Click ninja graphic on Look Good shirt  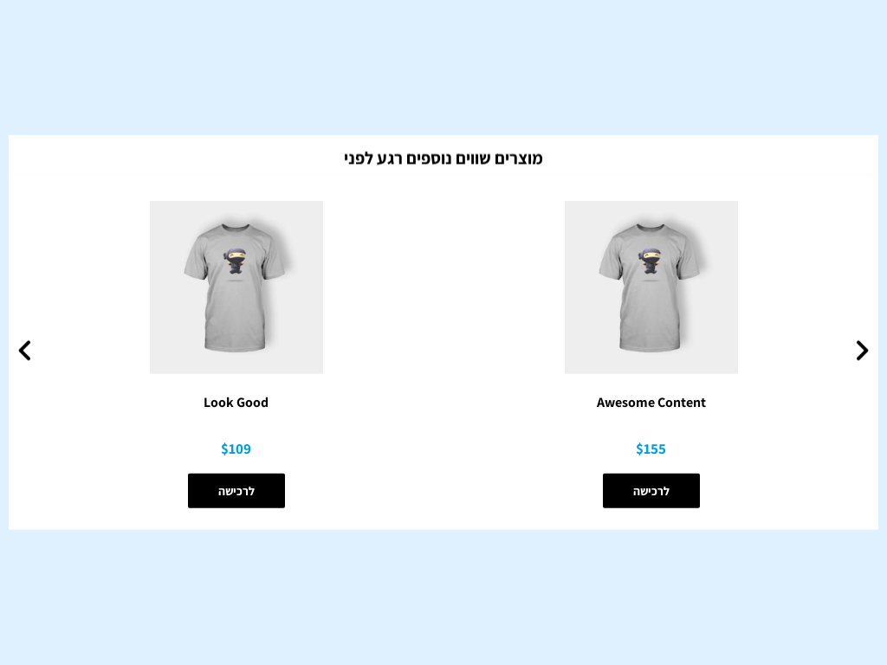pos(235,261)
